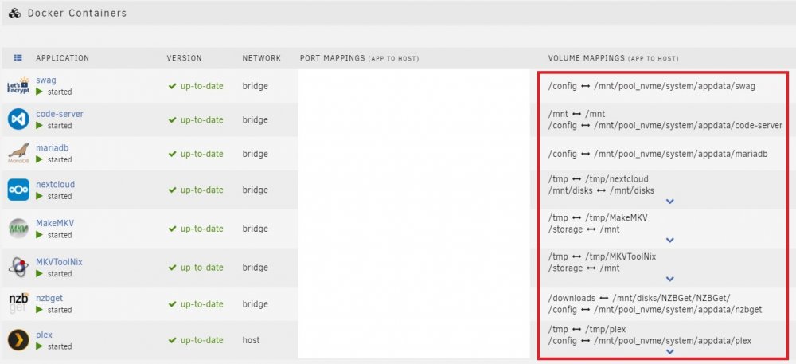
Task: Click plex /tmp/plex volume mapping
Action: pyautogui.click(x=587, y=330)
